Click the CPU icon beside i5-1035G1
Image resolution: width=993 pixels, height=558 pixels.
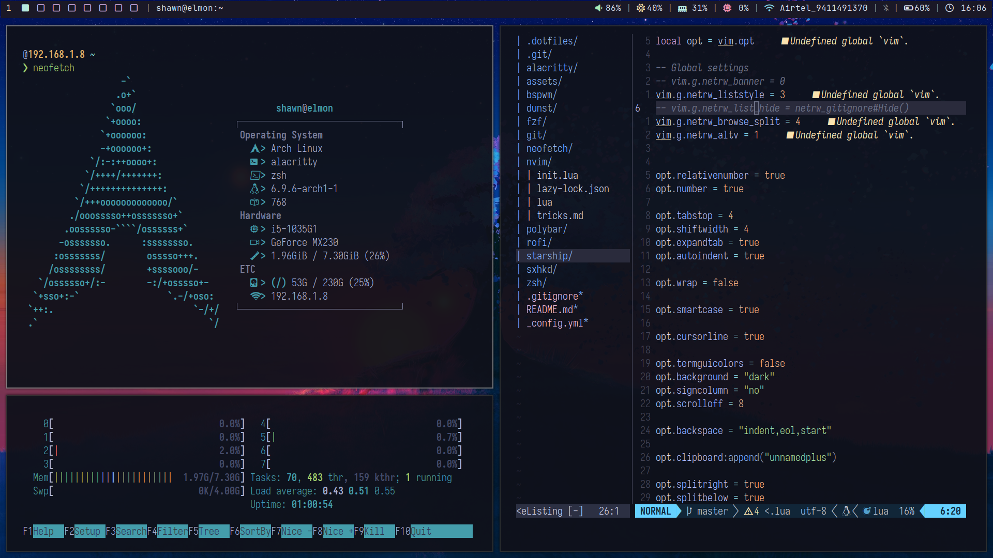pos(254,229)
